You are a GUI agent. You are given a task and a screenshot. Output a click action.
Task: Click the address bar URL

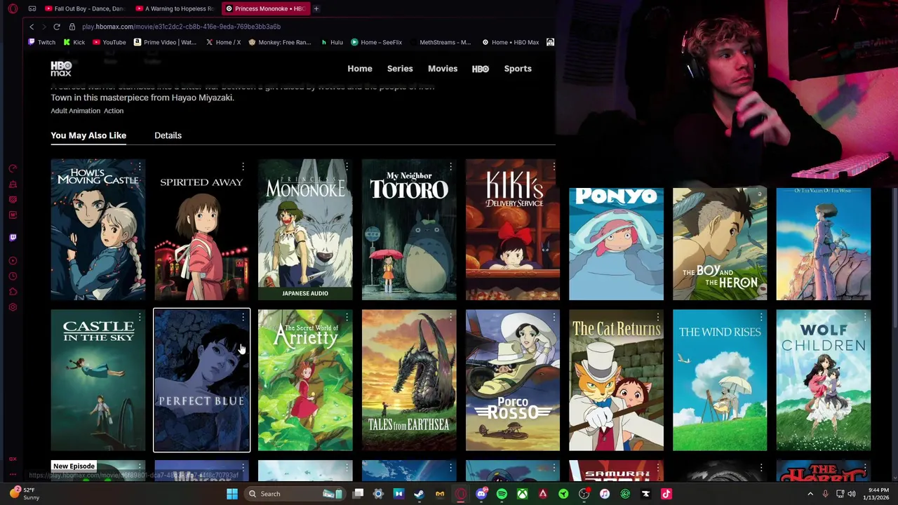[x=181, y=27]
